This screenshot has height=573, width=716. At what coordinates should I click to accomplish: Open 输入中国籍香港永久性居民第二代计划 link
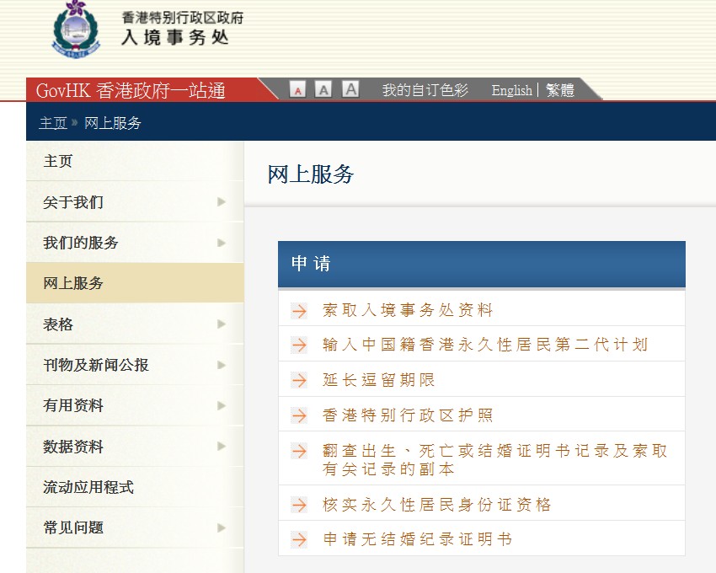pos(485,345)
